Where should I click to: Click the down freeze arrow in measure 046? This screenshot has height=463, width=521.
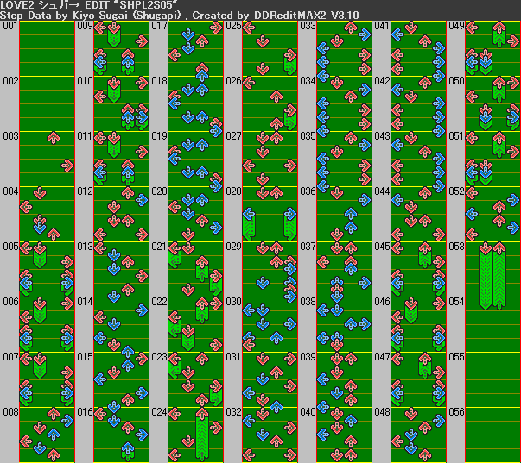(411, 310)
